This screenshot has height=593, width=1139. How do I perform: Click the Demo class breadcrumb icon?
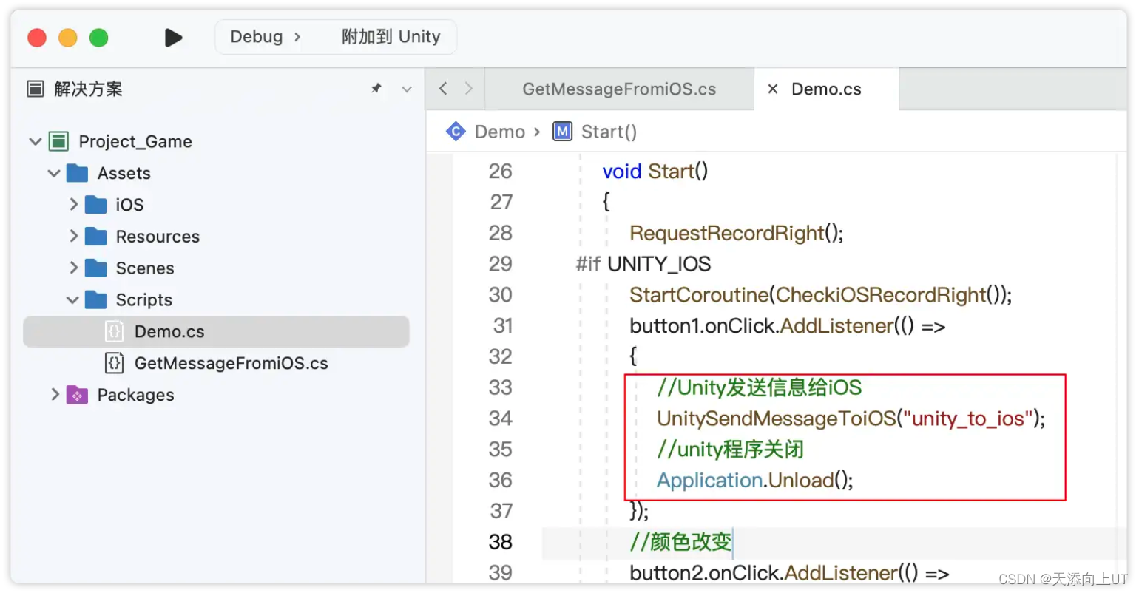pos(456,132)
